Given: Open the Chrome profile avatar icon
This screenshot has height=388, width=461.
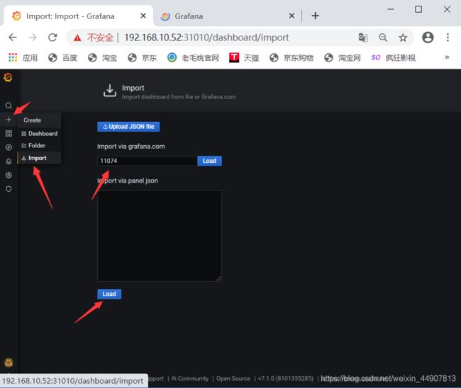Looking at the screenshot, I should tap(428, 38).
